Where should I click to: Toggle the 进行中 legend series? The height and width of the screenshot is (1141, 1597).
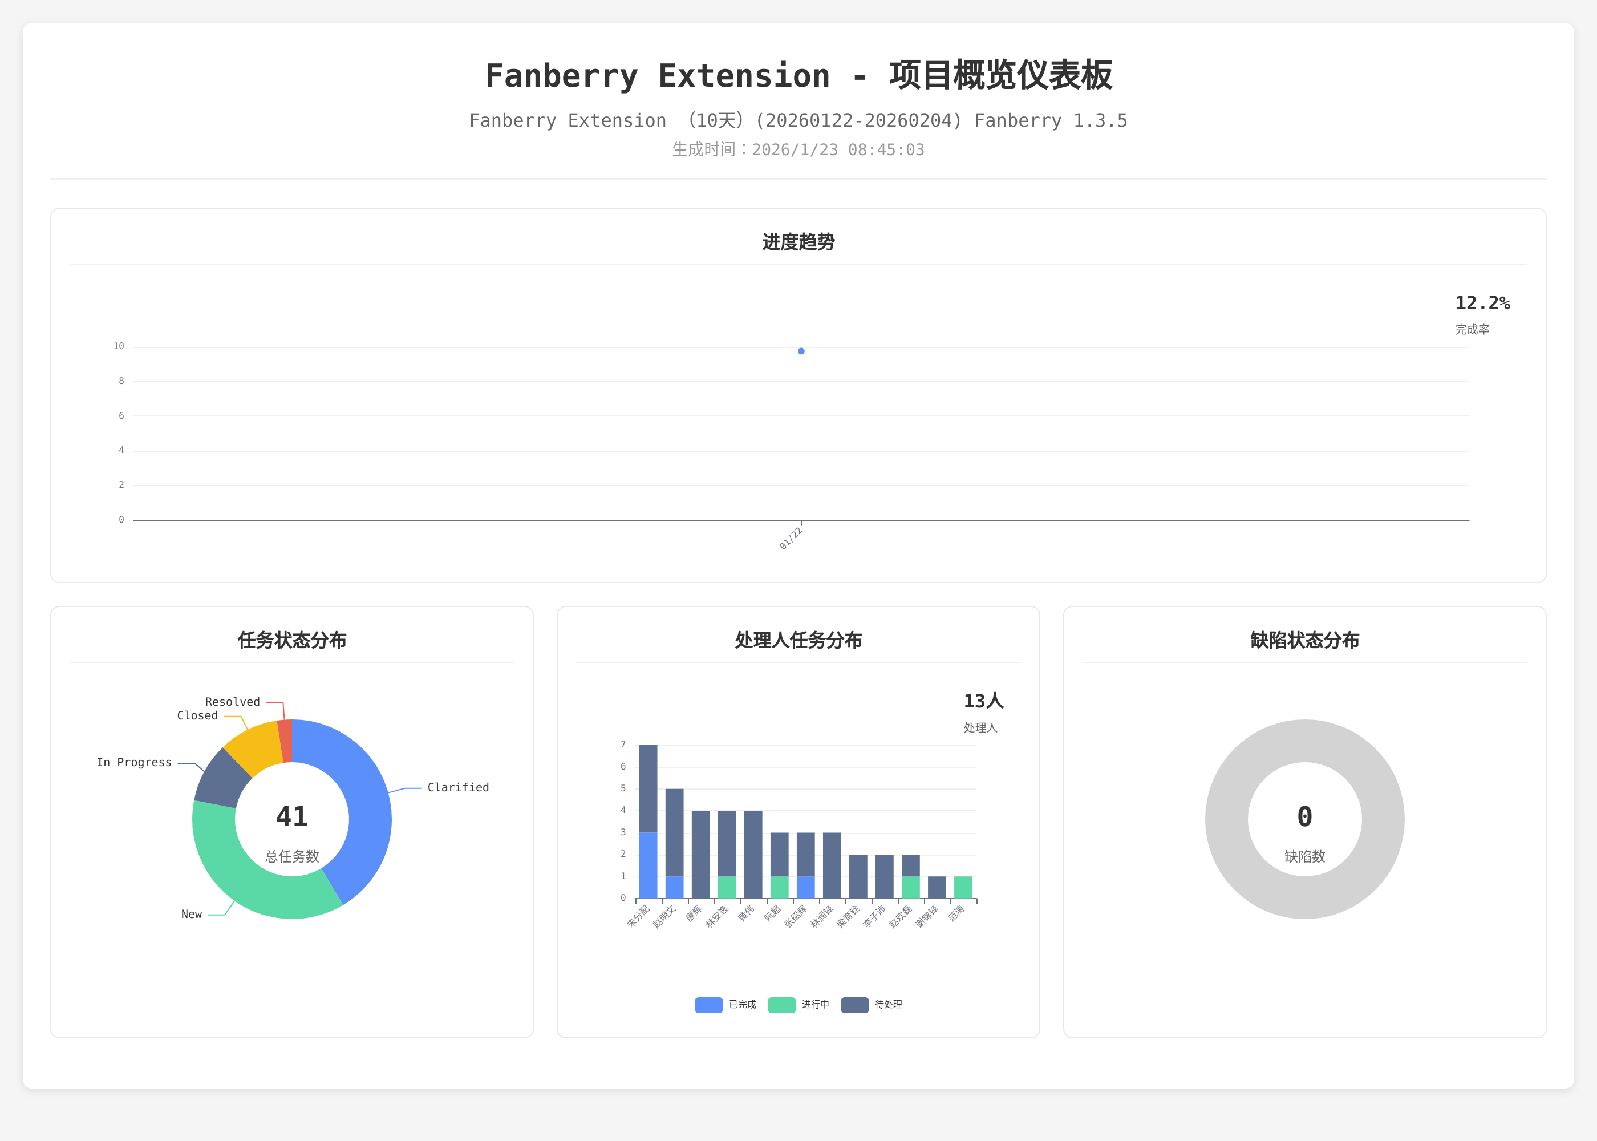798,1005
